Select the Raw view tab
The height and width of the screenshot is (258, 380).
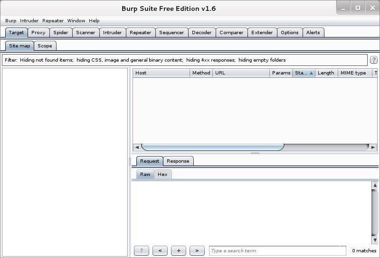click(145, 174)
